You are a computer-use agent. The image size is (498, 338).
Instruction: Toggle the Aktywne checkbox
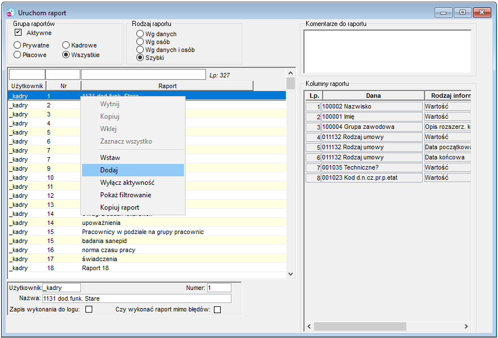tap(18, 32)
